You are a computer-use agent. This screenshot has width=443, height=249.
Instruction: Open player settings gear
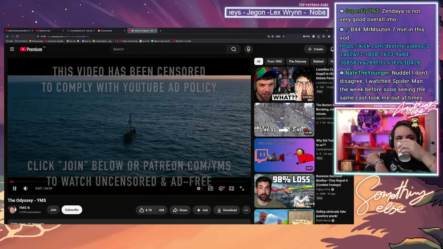(221, 188)
